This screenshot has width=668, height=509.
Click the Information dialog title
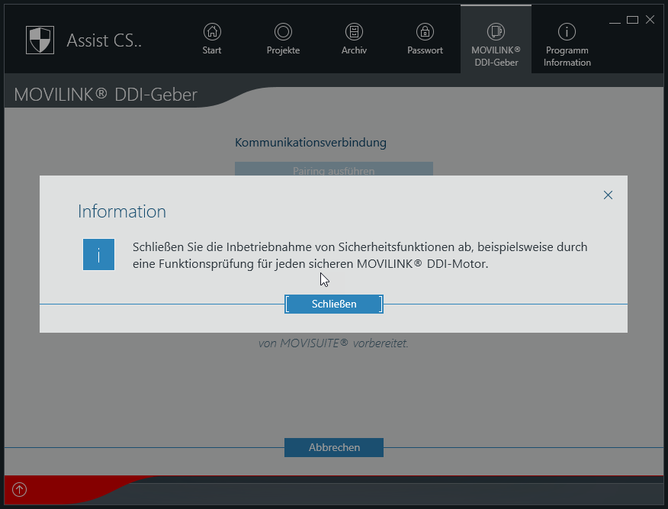[x=122, y=211]
